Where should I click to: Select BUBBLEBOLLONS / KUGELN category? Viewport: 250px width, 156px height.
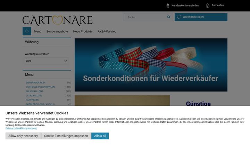40,104
